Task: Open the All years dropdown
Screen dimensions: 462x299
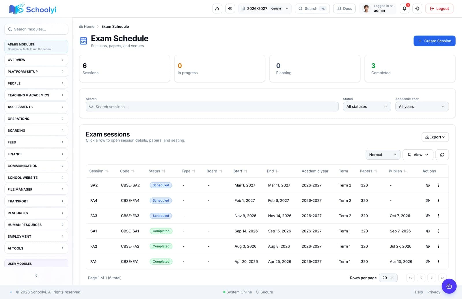Action: click(x=422, y=107)
